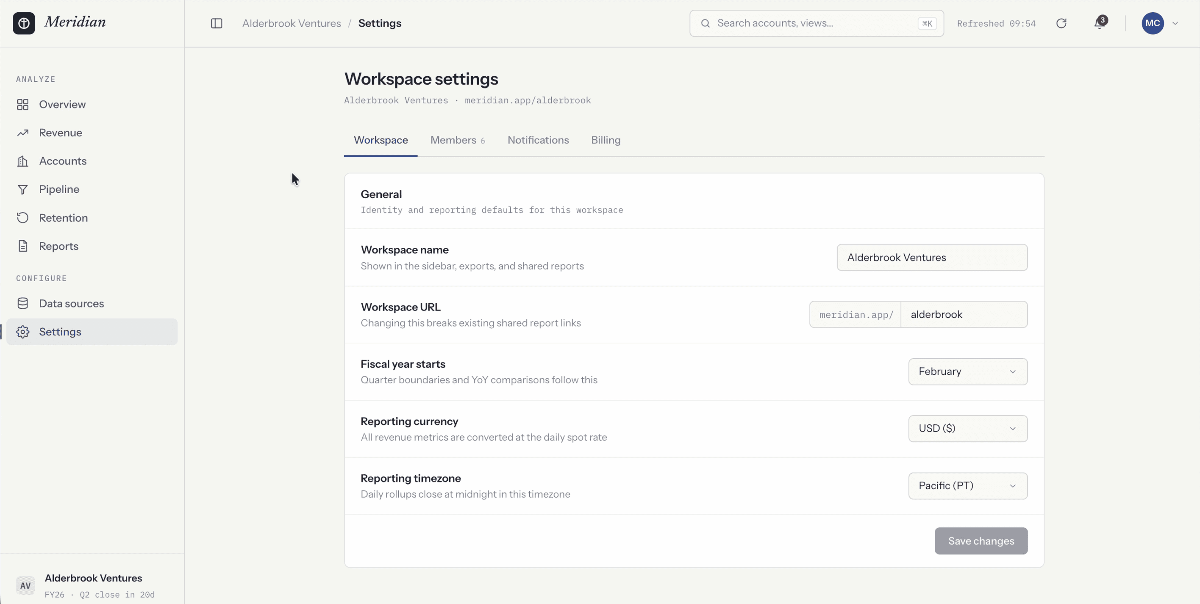Open the Reports page
1200x604 pixels.
[92, 247]
